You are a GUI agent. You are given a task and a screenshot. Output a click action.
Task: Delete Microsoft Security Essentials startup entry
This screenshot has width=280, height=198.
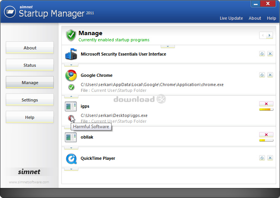(270, 54)
